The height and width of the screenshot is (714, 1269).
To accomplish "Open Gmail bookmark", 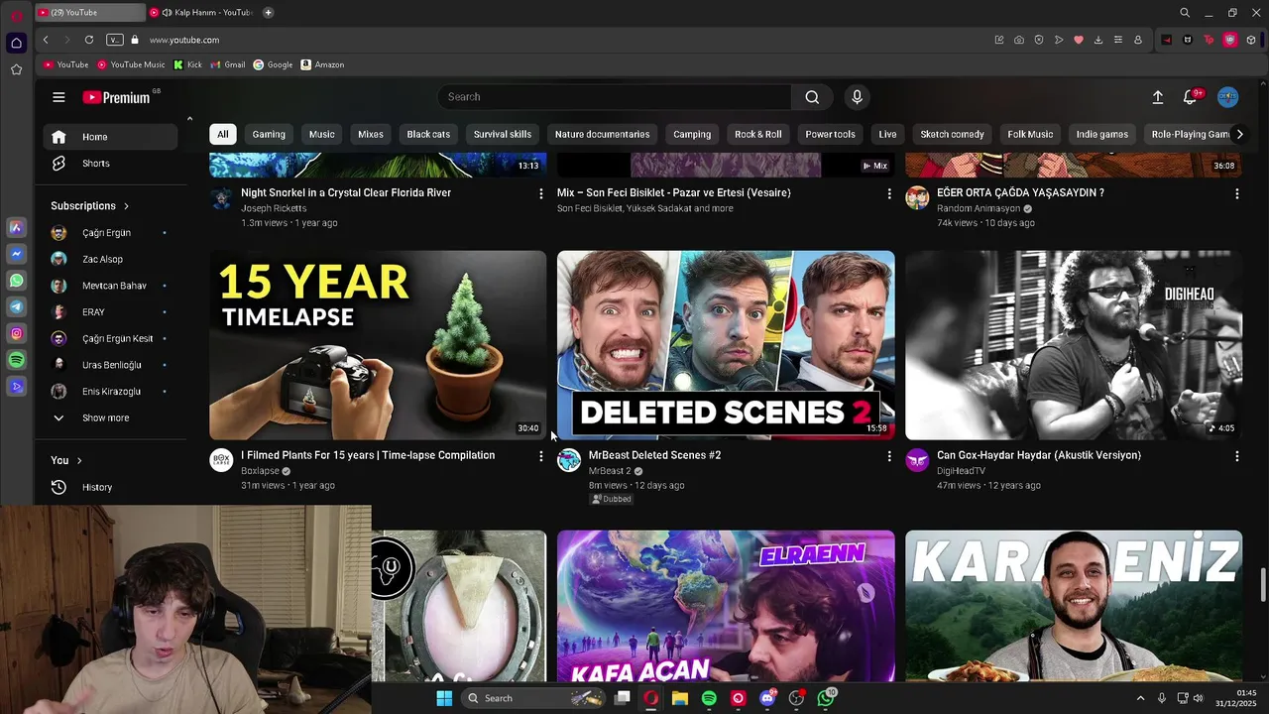I will click(x=228, y=64).
